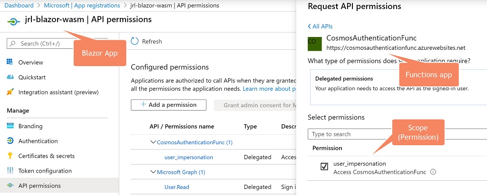Click the user_impersonation label in Request panel

point(360,163)
